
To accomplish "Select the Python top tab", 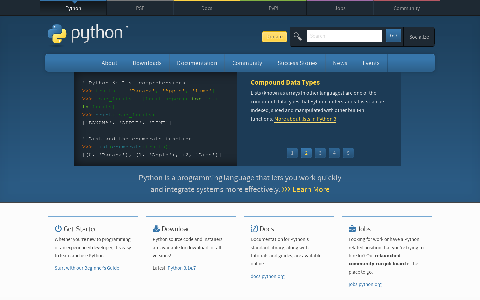I will [73, 8].
